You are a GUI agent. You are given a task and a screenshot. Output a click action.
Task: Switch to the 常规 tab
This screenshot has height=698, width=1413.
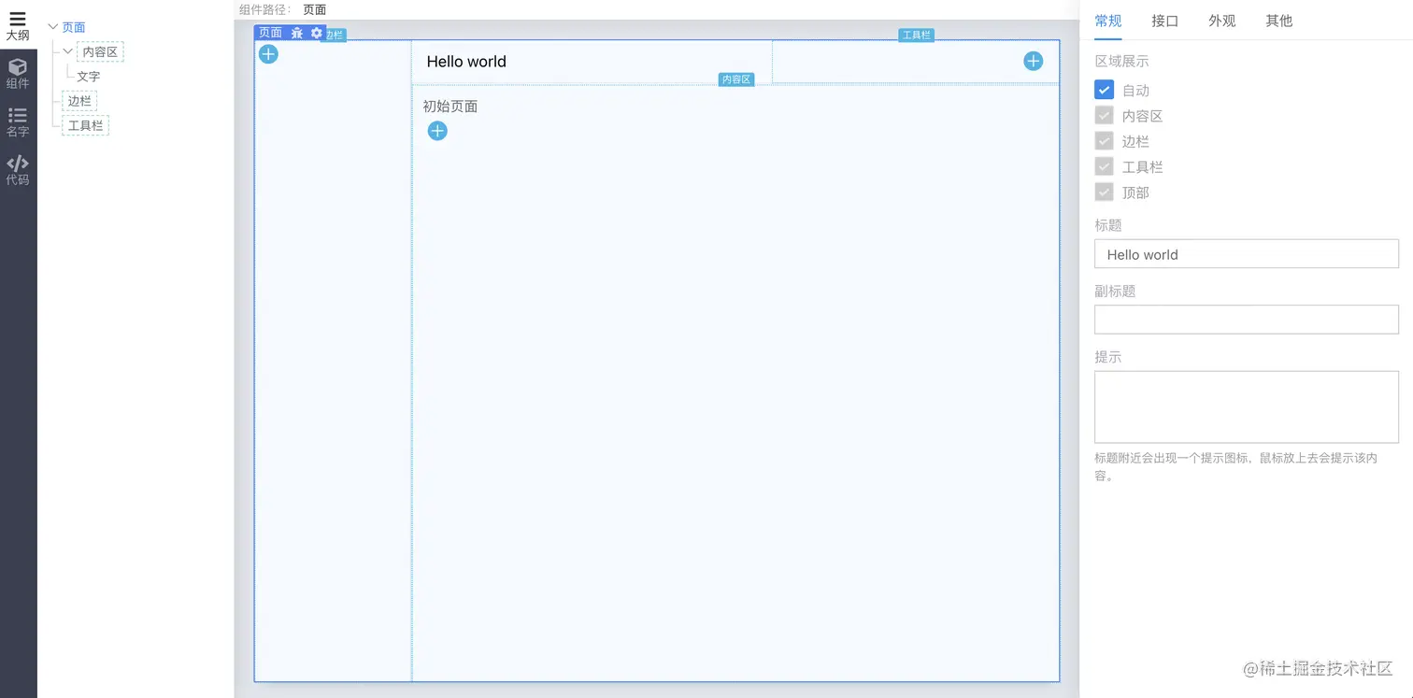pos(1108,21)
